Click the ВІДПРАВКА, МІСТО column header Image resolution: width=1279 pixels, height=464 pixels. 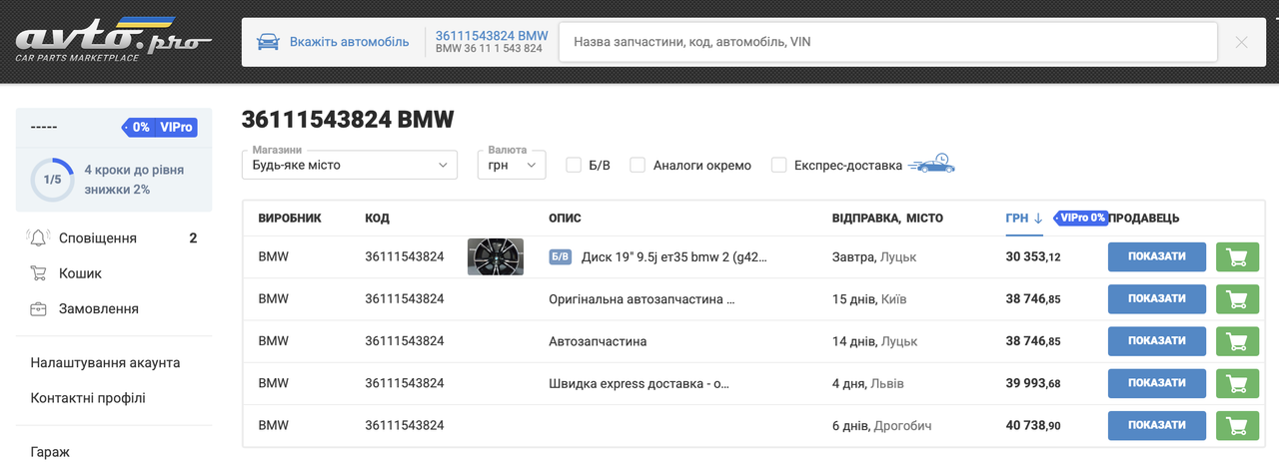click(x=887, y=218)
